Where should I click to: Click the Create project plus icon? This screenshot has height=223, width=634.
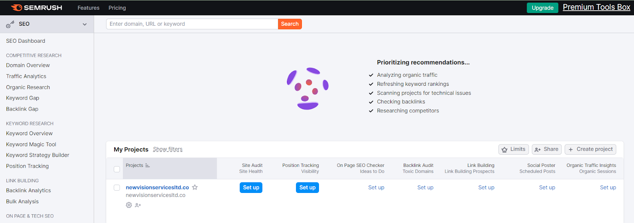571,149
